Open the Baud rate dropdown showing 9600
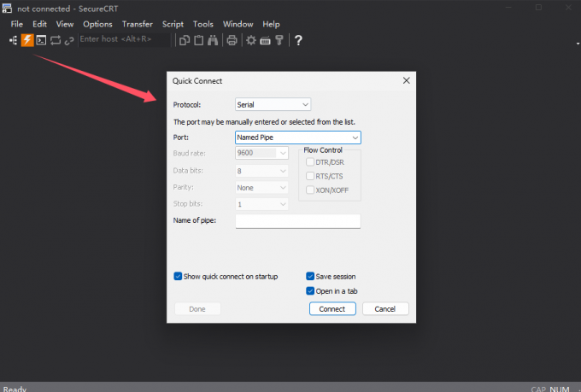The height and width of the screenshot is (392, 581). click(x=261, y=153)
